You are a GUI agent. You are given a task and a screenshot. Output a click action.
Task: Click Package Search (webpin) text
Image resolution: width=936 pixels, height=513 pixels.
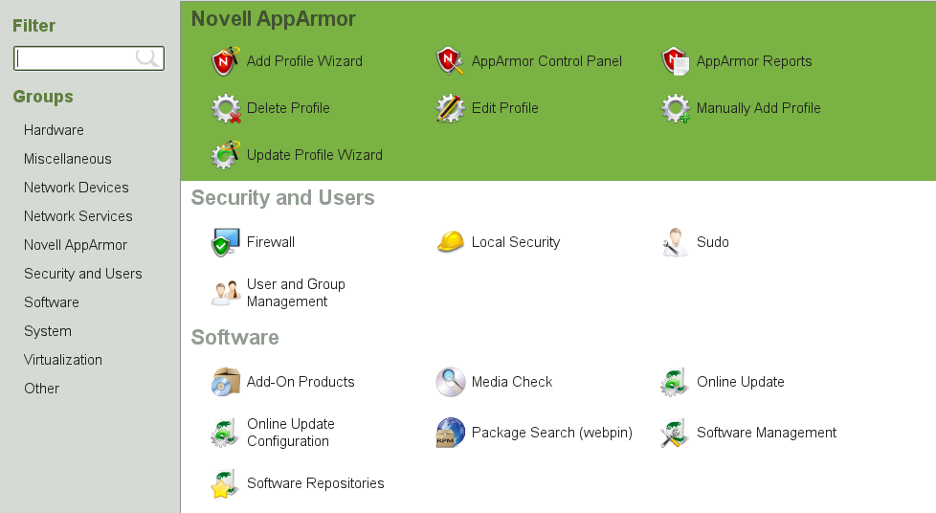tap(552, 433)
